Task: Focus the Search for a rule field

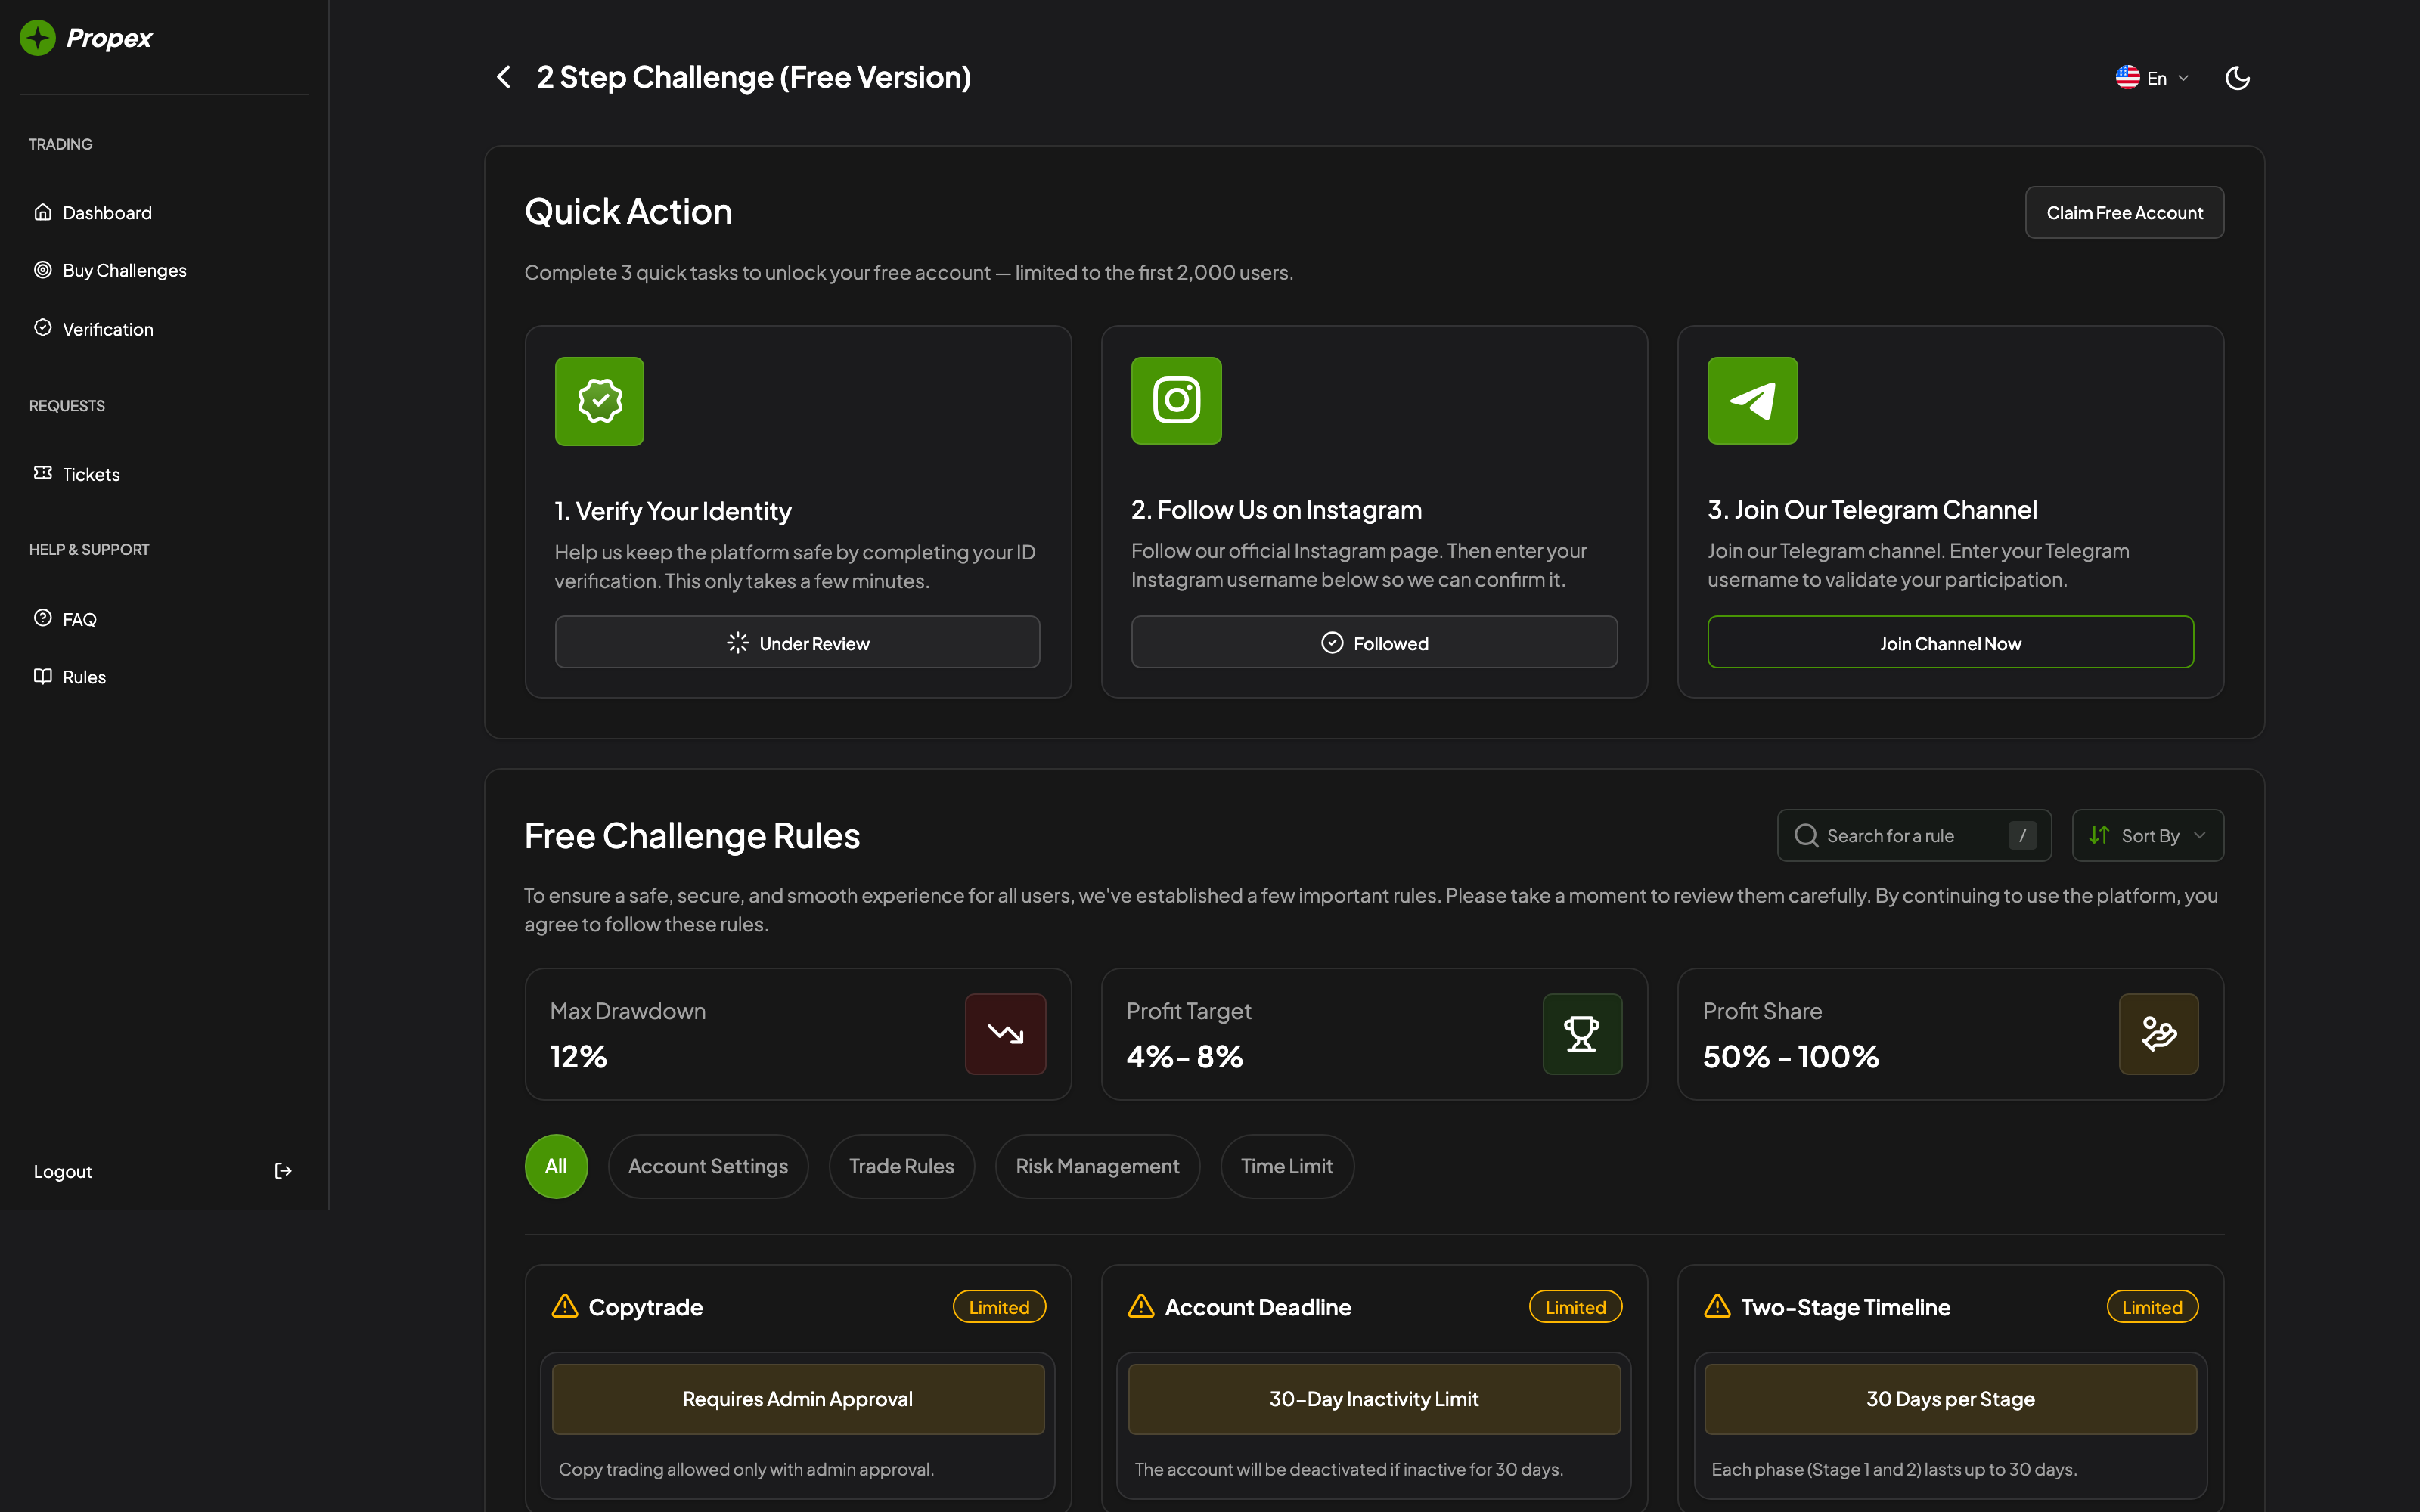Action: tap(1913, 835)
